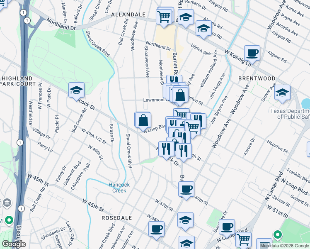Click the Texas Department of Public Safety label
The image size is (310, 249).
coord(290,114)
